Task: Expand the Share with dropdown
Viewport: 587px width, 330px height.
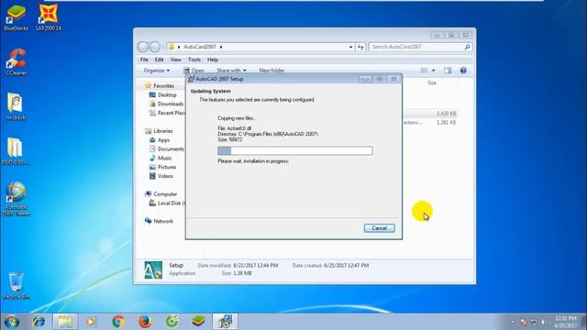Action: coord(231,71)
